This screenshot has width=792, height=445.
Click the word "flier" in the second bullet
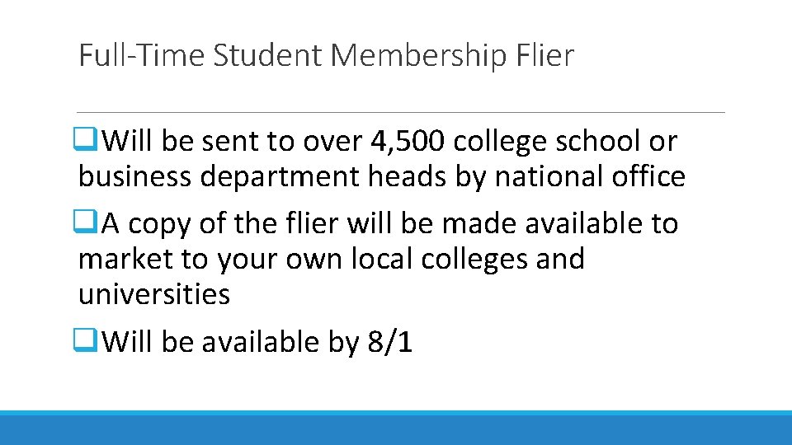[x=312, y=222]
